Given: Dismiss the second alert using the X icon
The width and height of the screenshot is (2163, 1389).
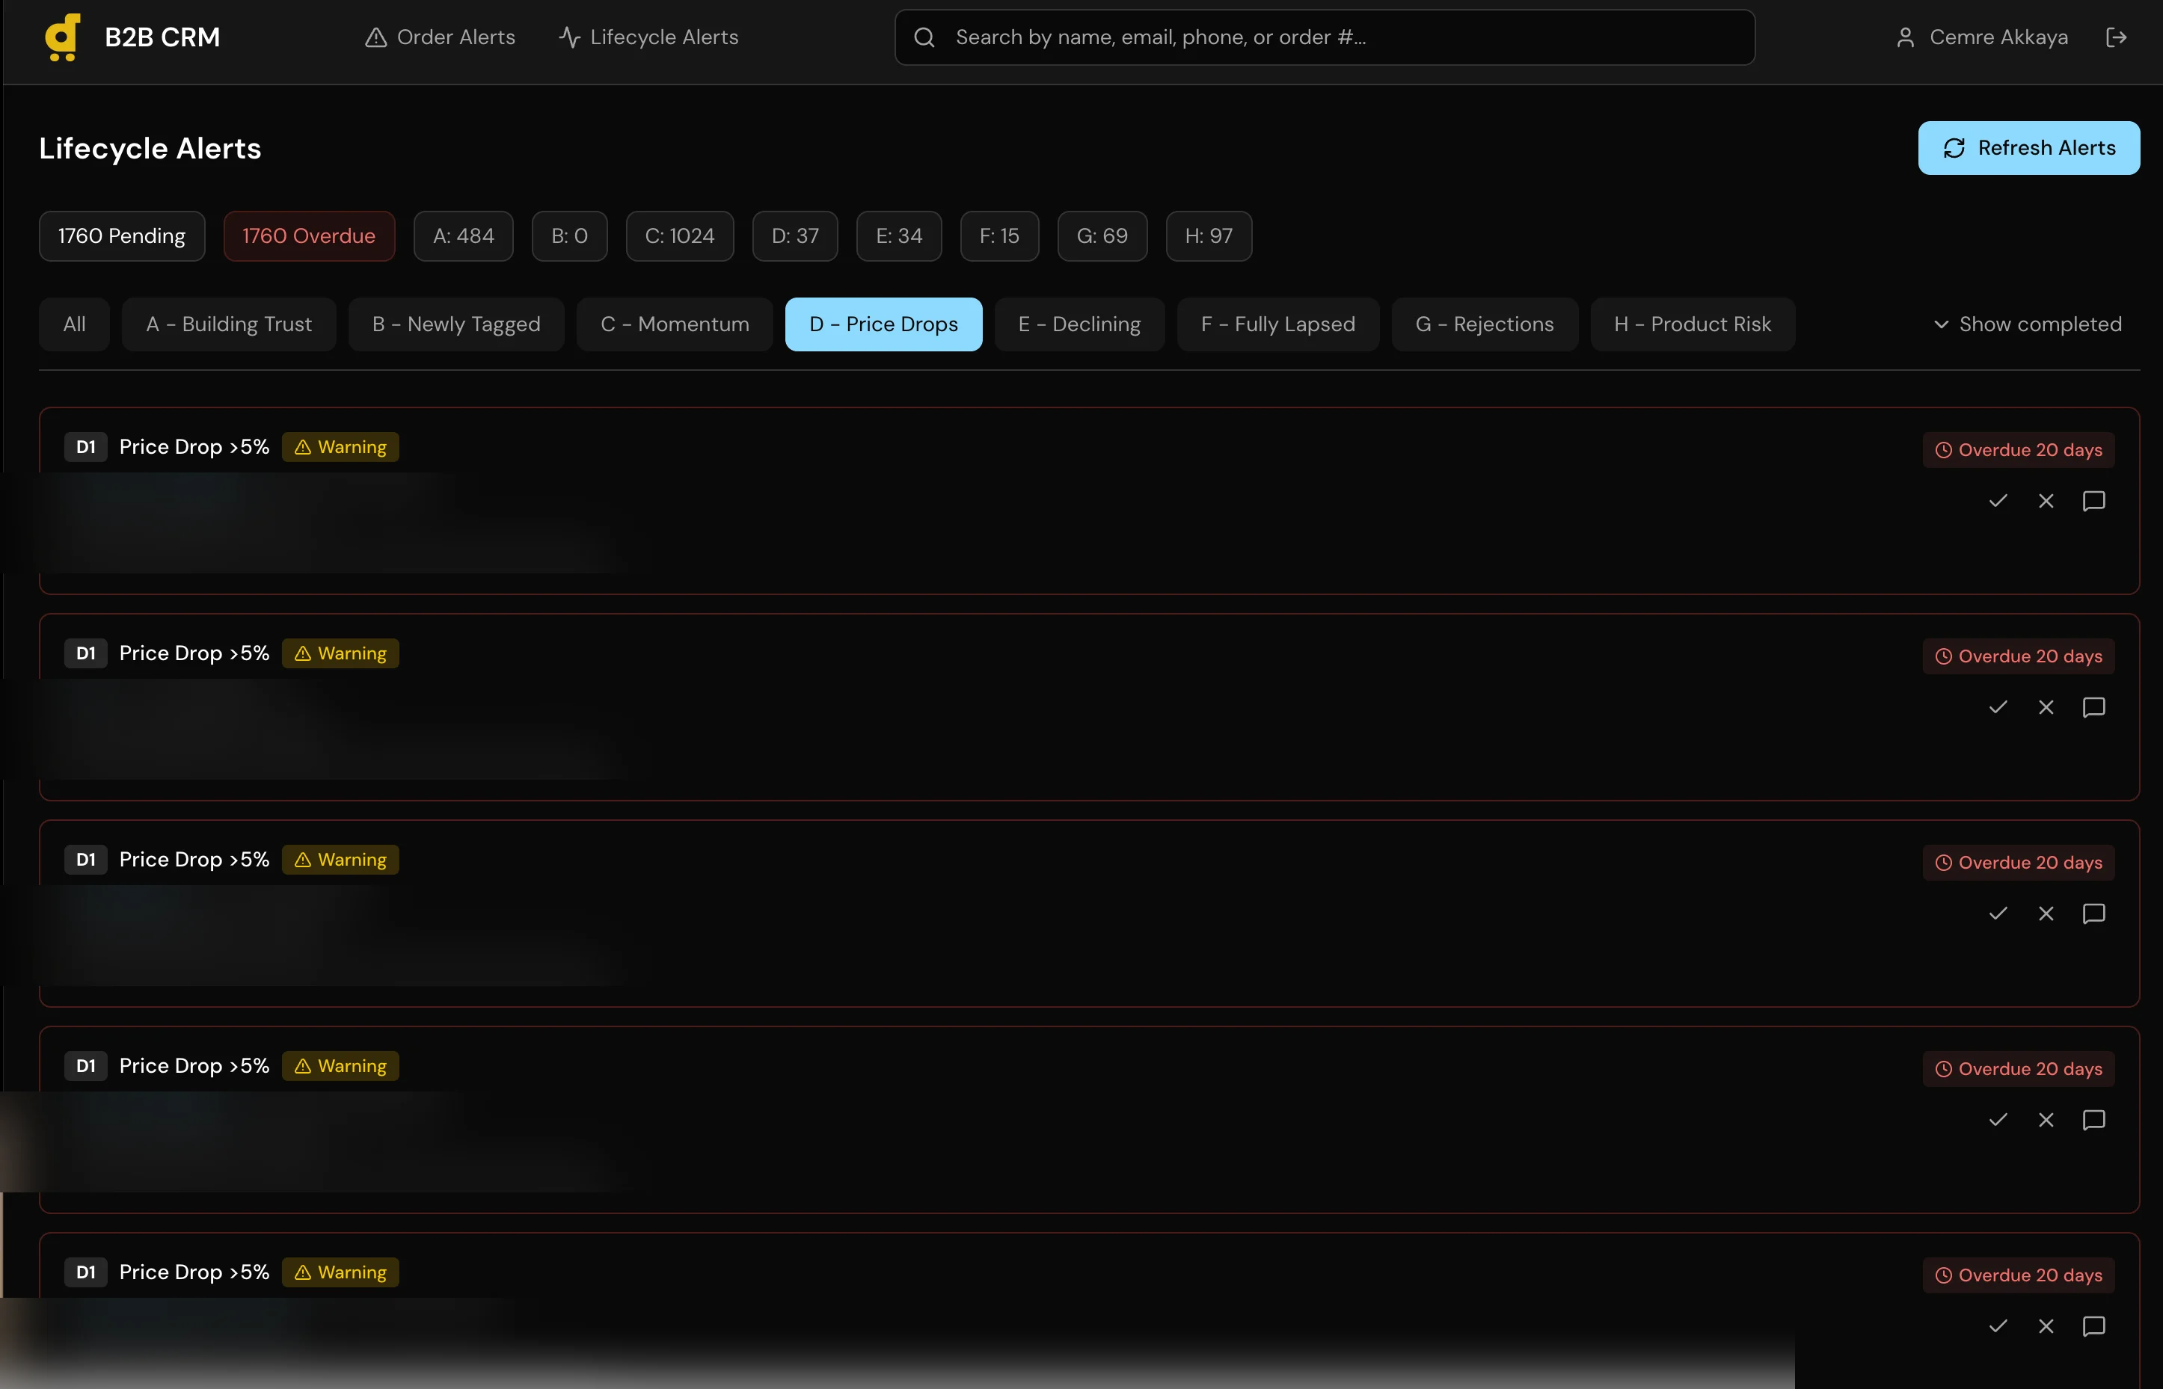Looking at the screenshot, I should [x=2046, y=707].
